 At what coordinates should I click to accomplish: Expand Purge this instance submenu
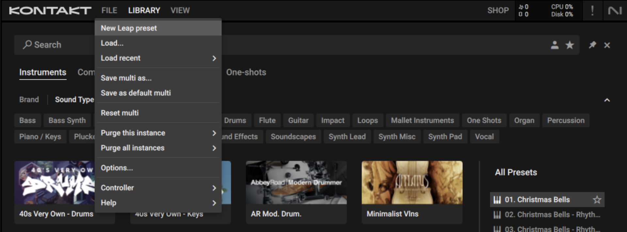click(x=158, y=133)
